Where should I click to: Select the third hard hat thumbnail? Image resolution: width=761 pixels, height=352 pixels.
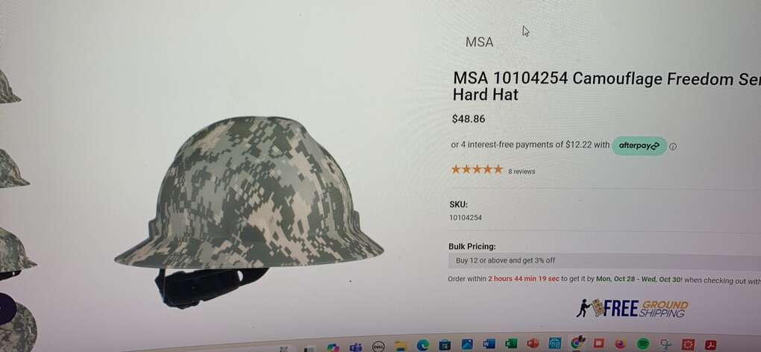15,251
